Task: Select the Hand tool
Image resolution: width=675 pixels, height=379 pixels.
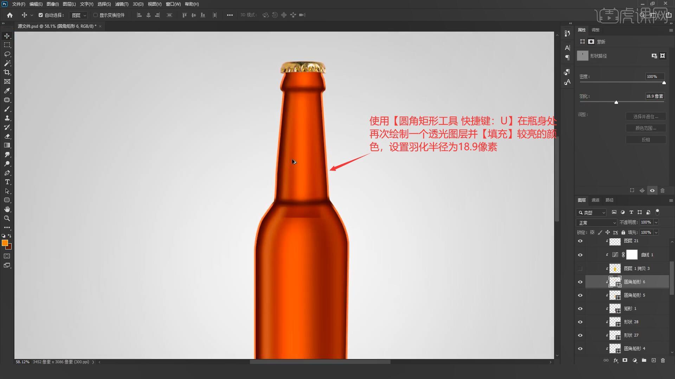Action: click(x=7, y=209)
